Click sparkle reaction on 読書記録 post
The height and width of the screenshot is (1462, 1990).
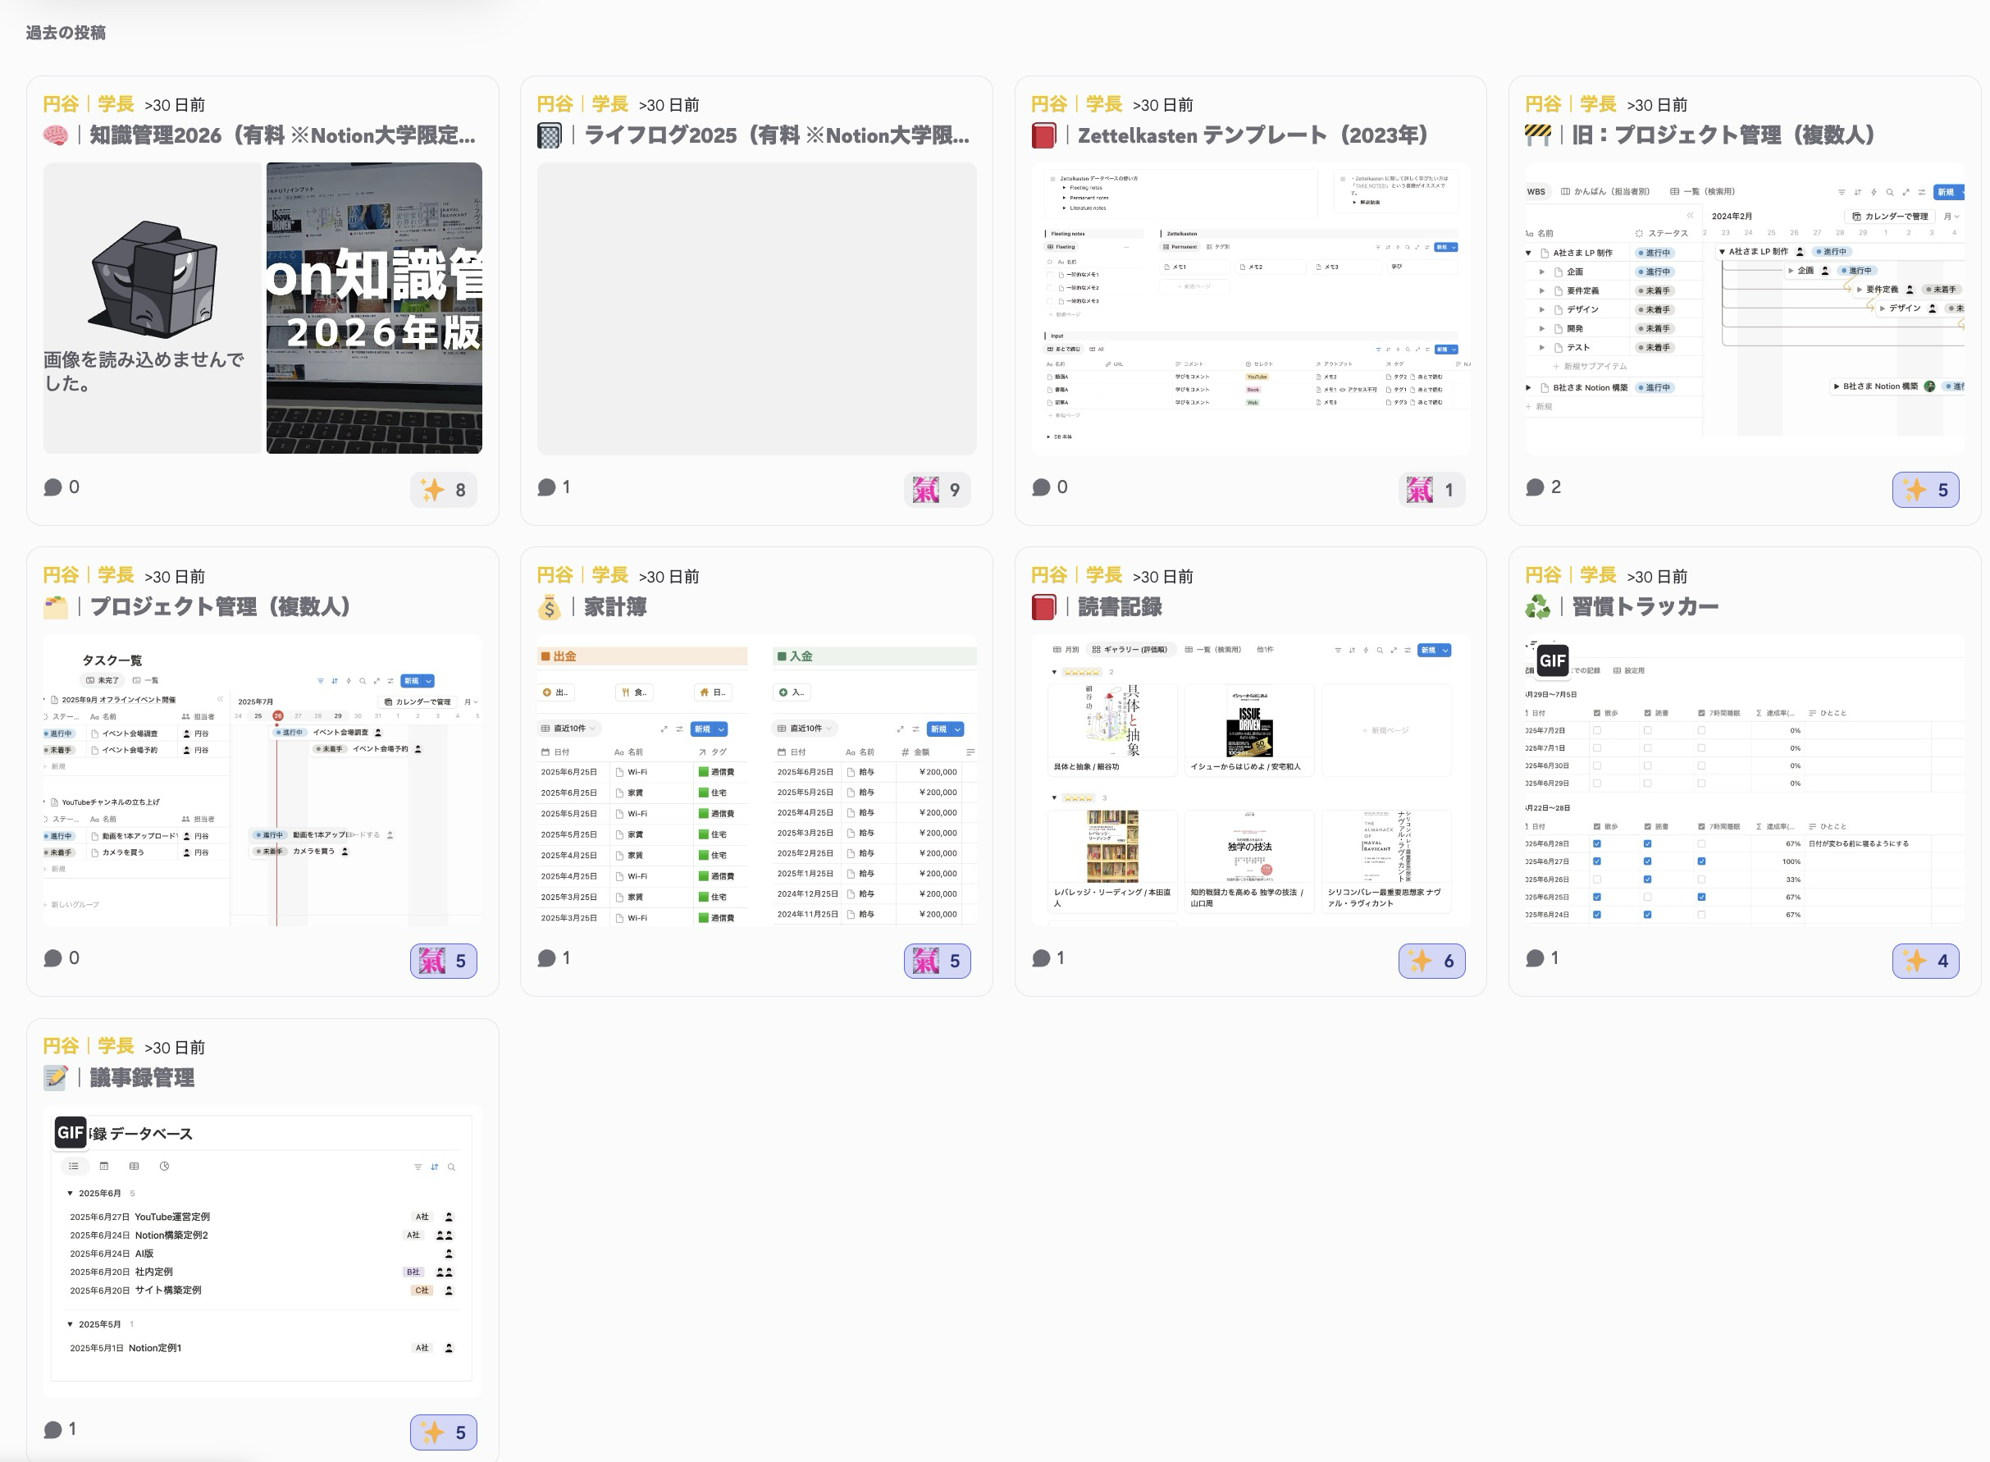click(1431, 960)
